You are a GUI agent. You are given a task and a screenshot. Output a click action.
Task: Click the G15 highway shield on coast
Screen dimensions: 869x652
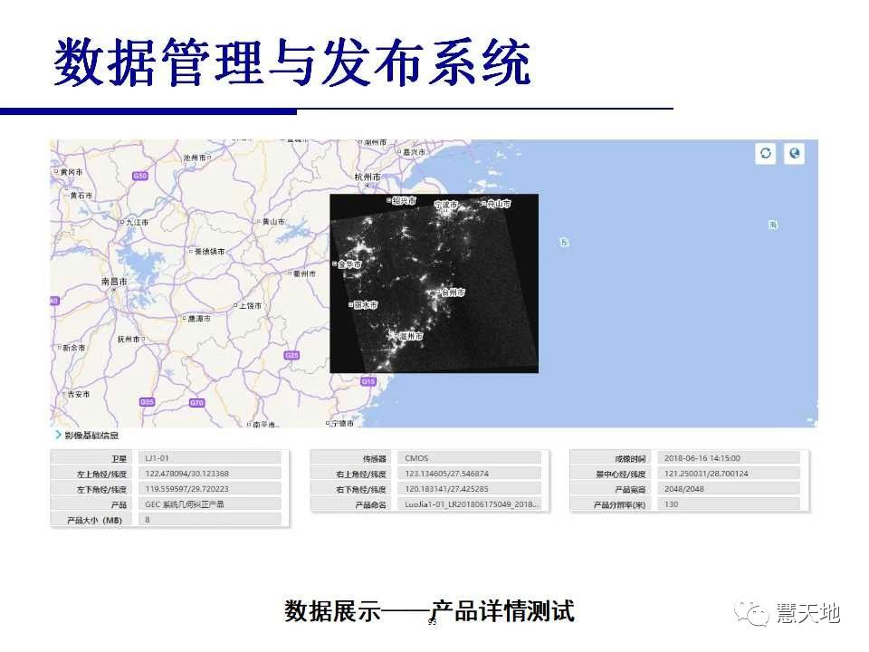point(368,382)
